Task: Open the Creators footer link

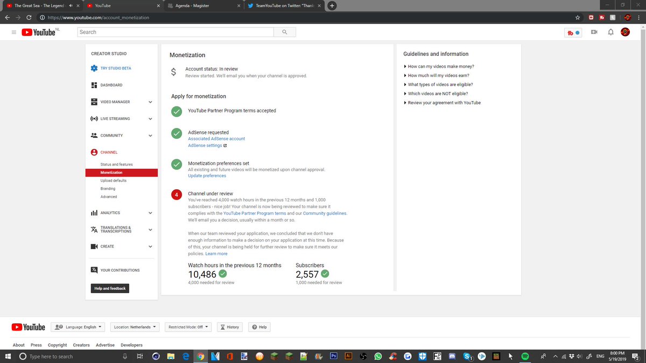Action: pyautogui.click(x=81, y=345)
